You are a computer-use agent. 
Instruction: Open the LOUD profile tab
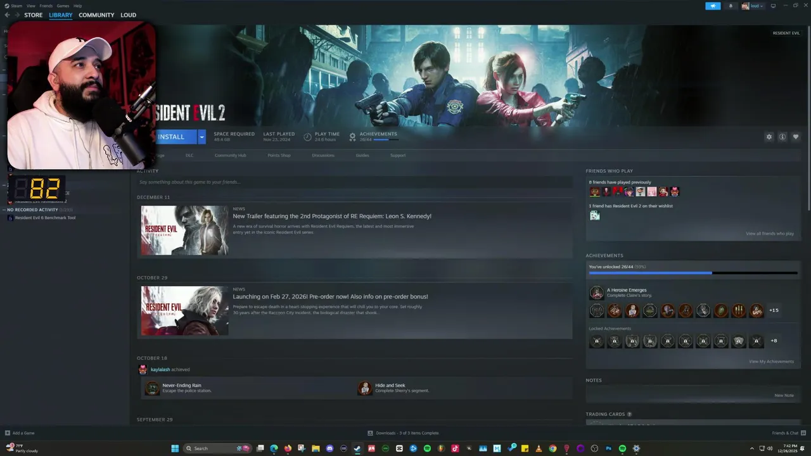pyautogui.click(x=128, y=15)
